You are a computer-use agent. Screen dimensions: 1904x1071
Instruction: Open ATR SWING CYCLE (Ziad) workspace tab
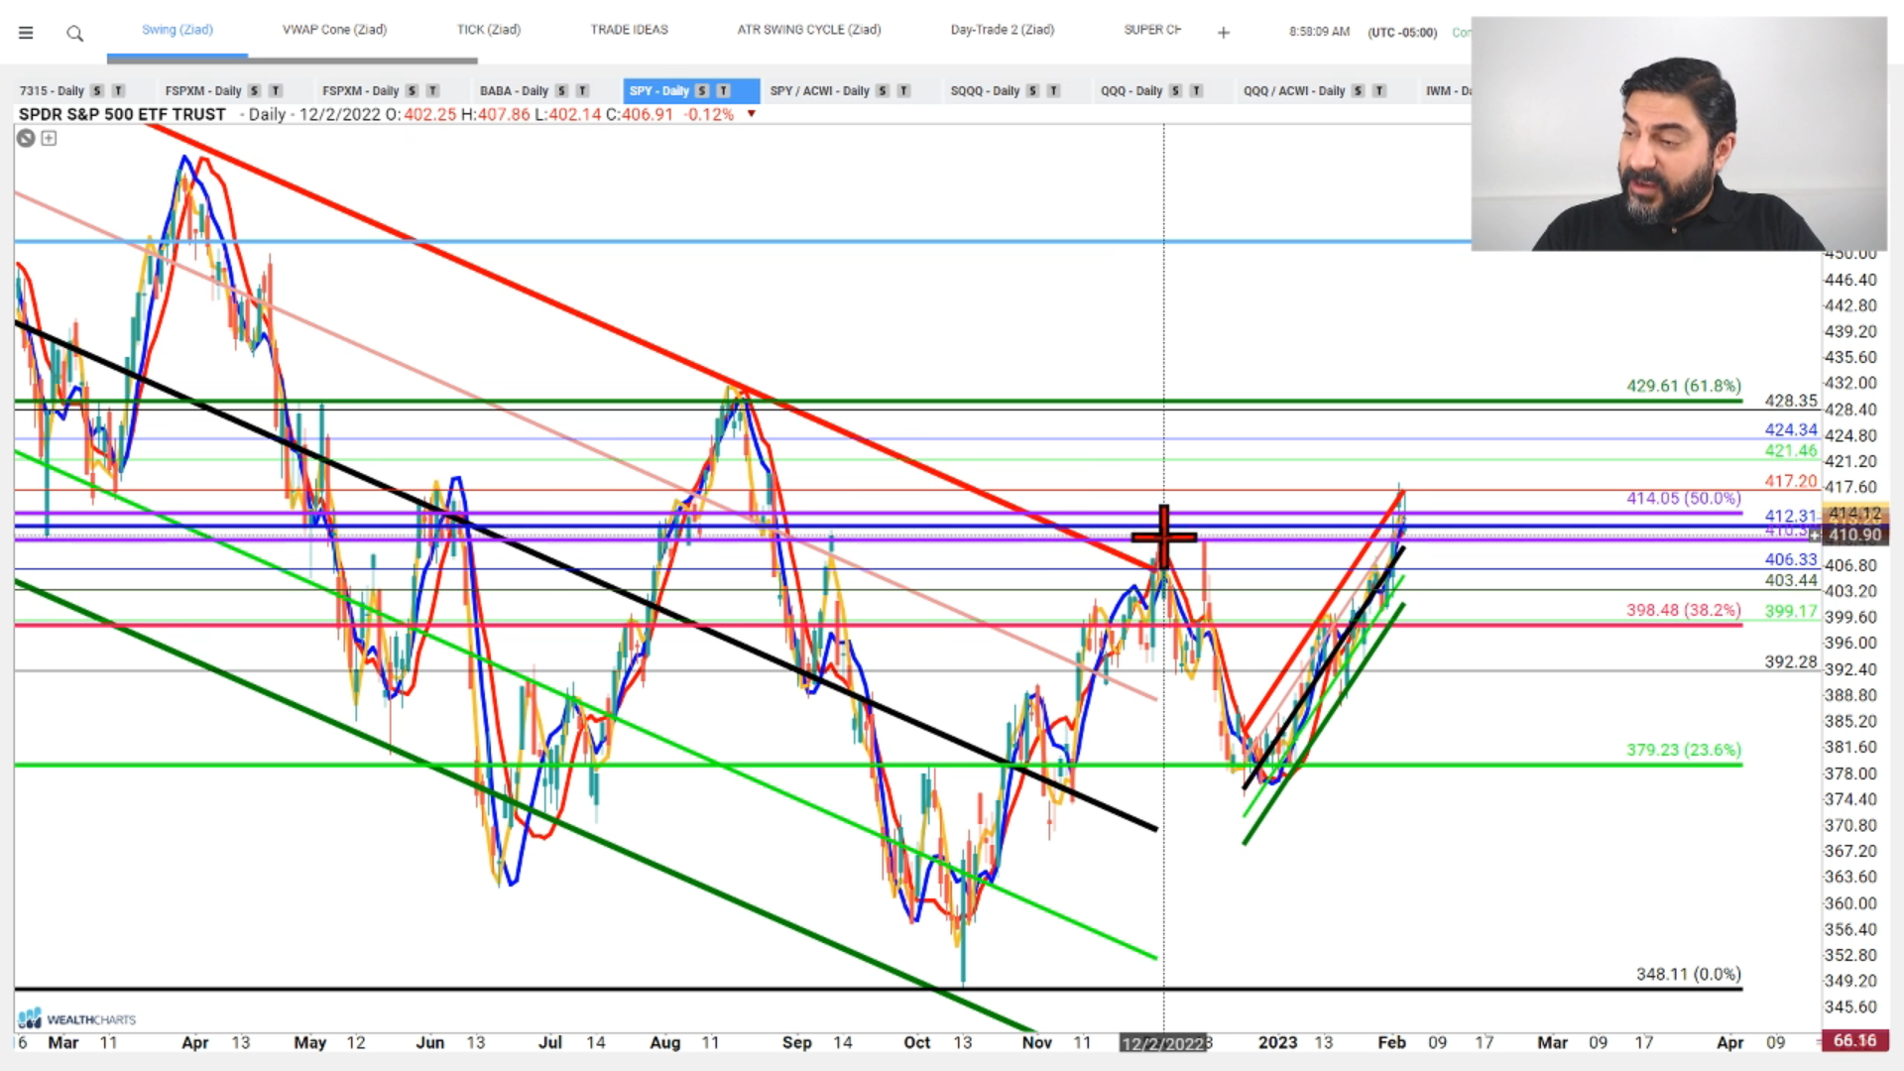tap(809, 30)
